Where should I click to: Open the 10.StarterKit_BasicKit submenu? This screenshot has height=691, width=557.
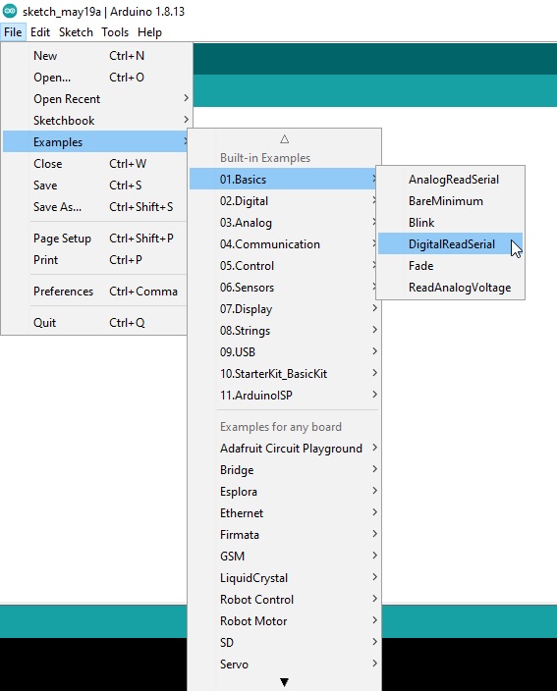pos(285,374)
